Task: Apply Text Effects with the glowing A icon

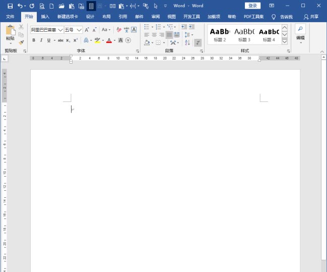Action: (85, 40)
